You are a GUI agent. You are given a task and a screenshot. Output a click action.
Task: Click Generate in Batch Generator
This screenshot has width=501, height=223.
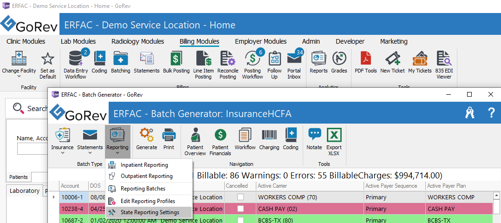click(x=147, y=139)
